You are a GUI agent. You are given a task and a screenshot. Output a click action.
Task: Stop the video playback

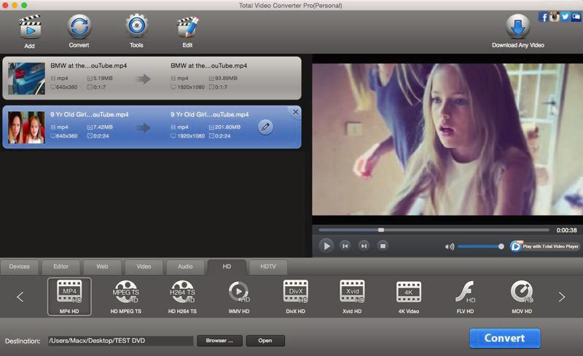coord(383,245)
